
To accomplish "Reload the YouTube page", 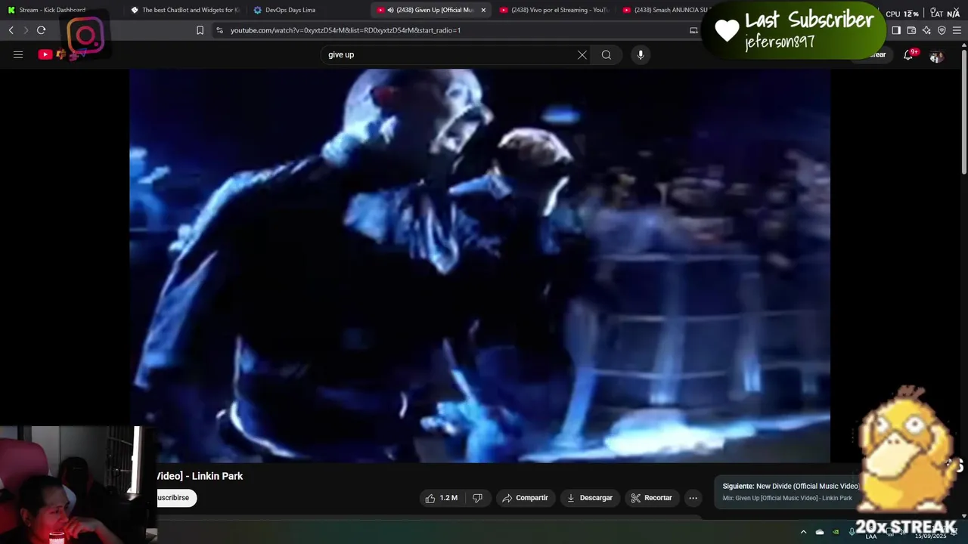I will click(x=42, y=30).
